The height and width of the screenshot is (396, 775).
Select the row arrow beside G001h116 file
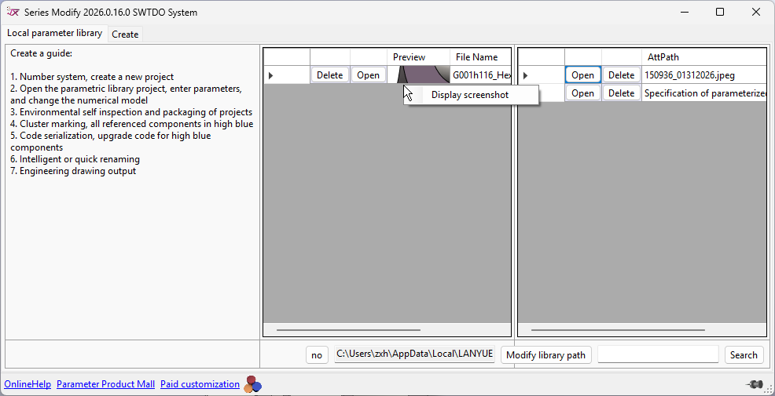pos(271,75)
